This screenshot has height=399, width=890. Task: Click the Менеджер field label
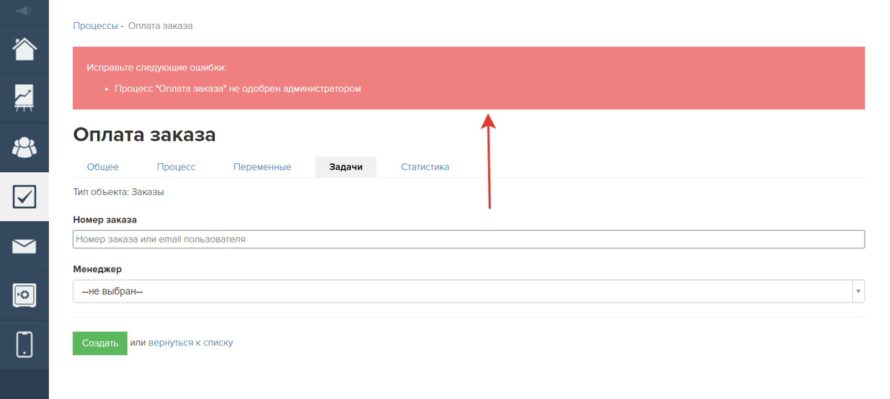(x=97, y=269)
